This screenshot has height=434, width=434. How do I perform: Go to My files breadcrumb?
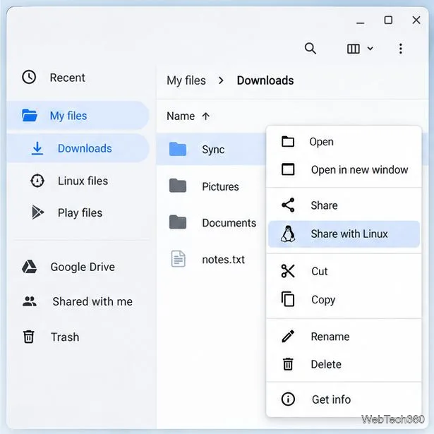pos(186,80)
